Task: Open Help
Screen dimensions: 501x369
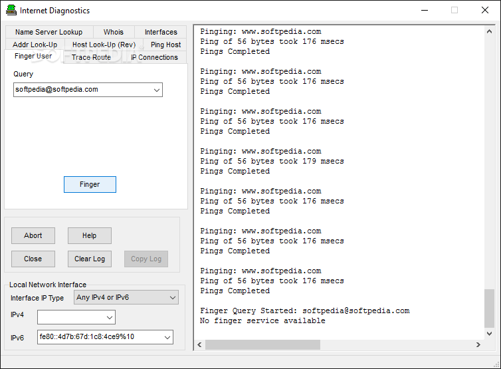Action: pyautogui.click(x=90, y=235)
